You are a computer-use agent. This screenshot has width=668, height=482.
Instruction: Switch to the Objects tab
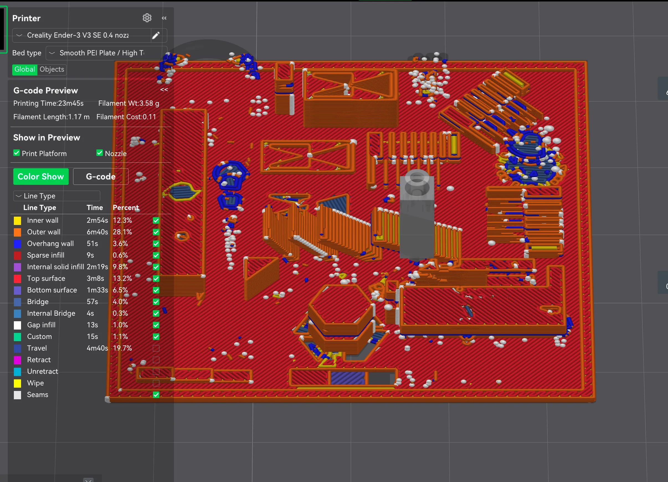point(52,69)
